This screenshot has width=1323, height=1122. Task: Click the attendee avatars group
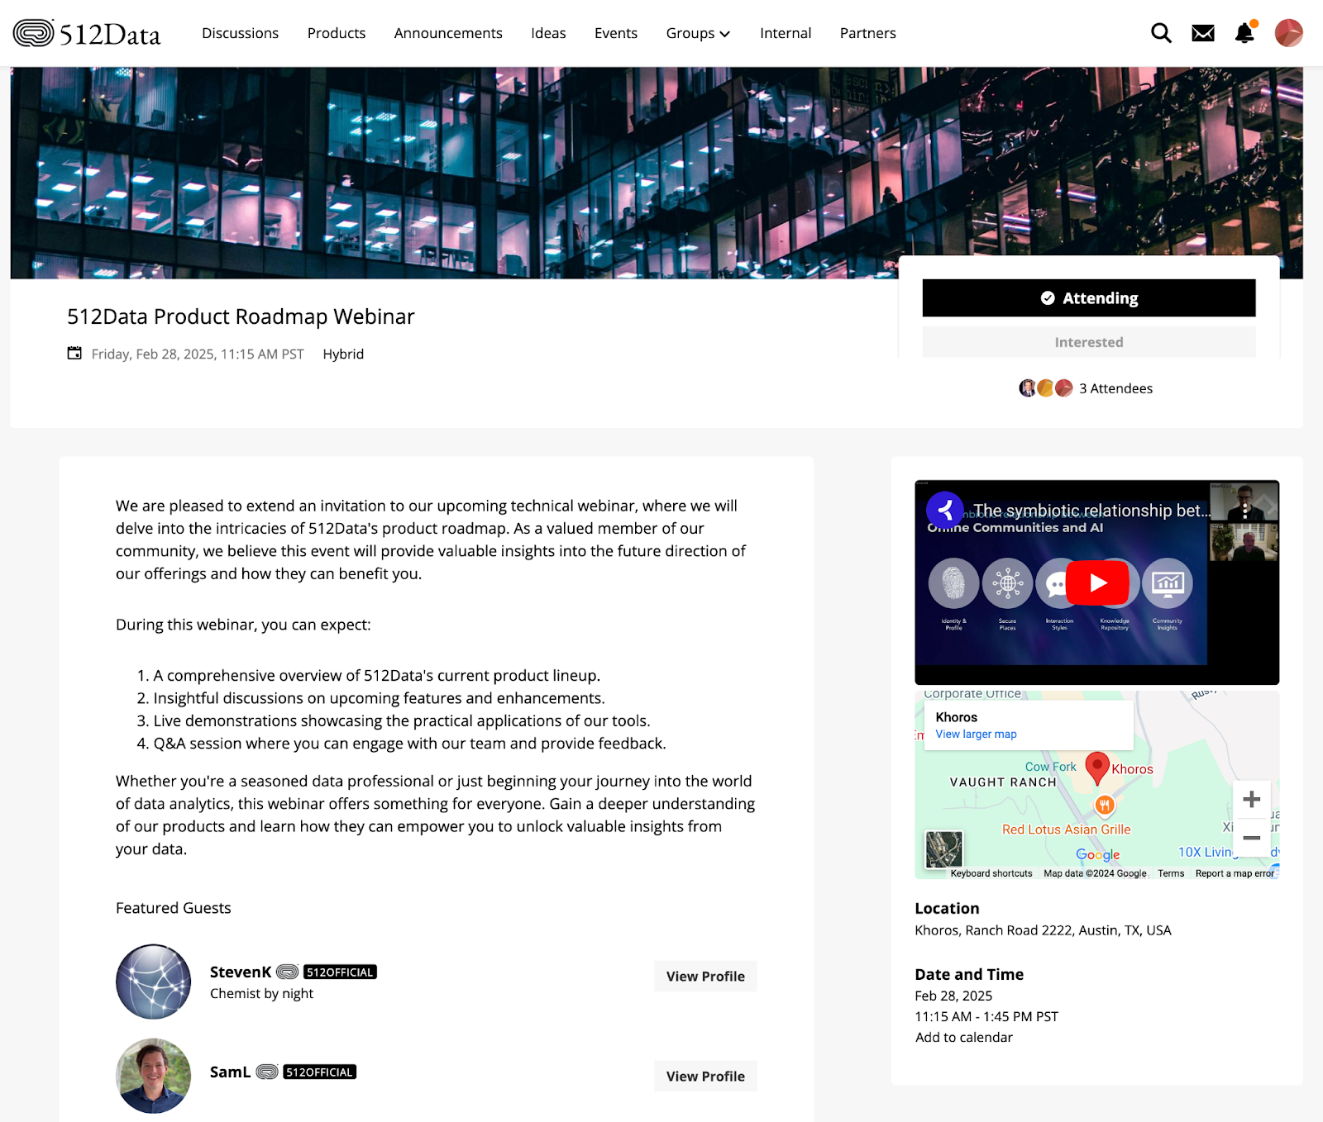1046,388
